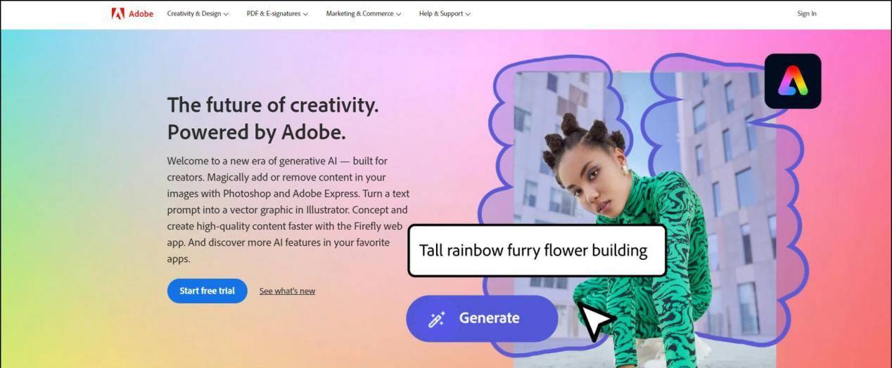
Task: Open the Marketing & Commerce dropdown
Action: [364, 13]
